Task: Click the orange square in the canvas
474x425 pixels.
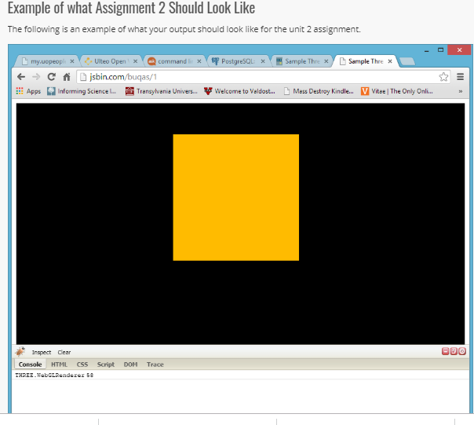Action: 235,197
